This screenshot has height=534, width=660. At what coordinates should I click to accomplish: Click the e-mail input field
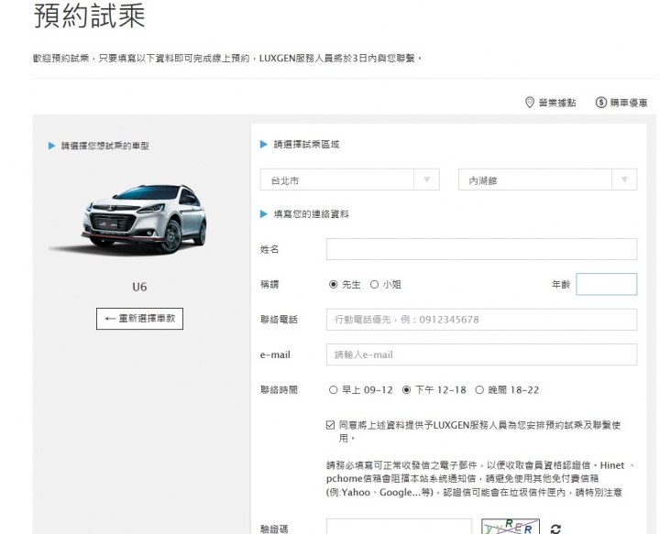coord(481,354)
